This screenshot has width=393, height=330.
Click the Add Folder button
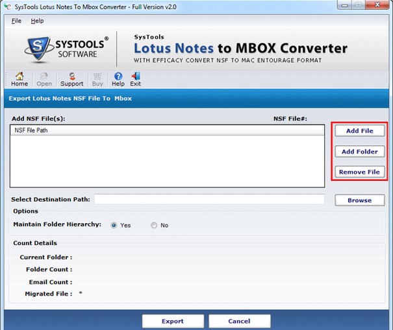pos(360,151)
